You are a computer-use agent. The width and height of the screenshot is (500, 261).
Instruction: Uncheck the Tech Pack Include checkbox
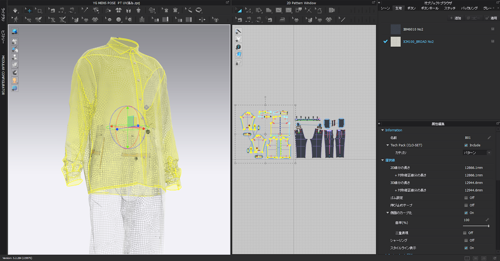[466, 145]
